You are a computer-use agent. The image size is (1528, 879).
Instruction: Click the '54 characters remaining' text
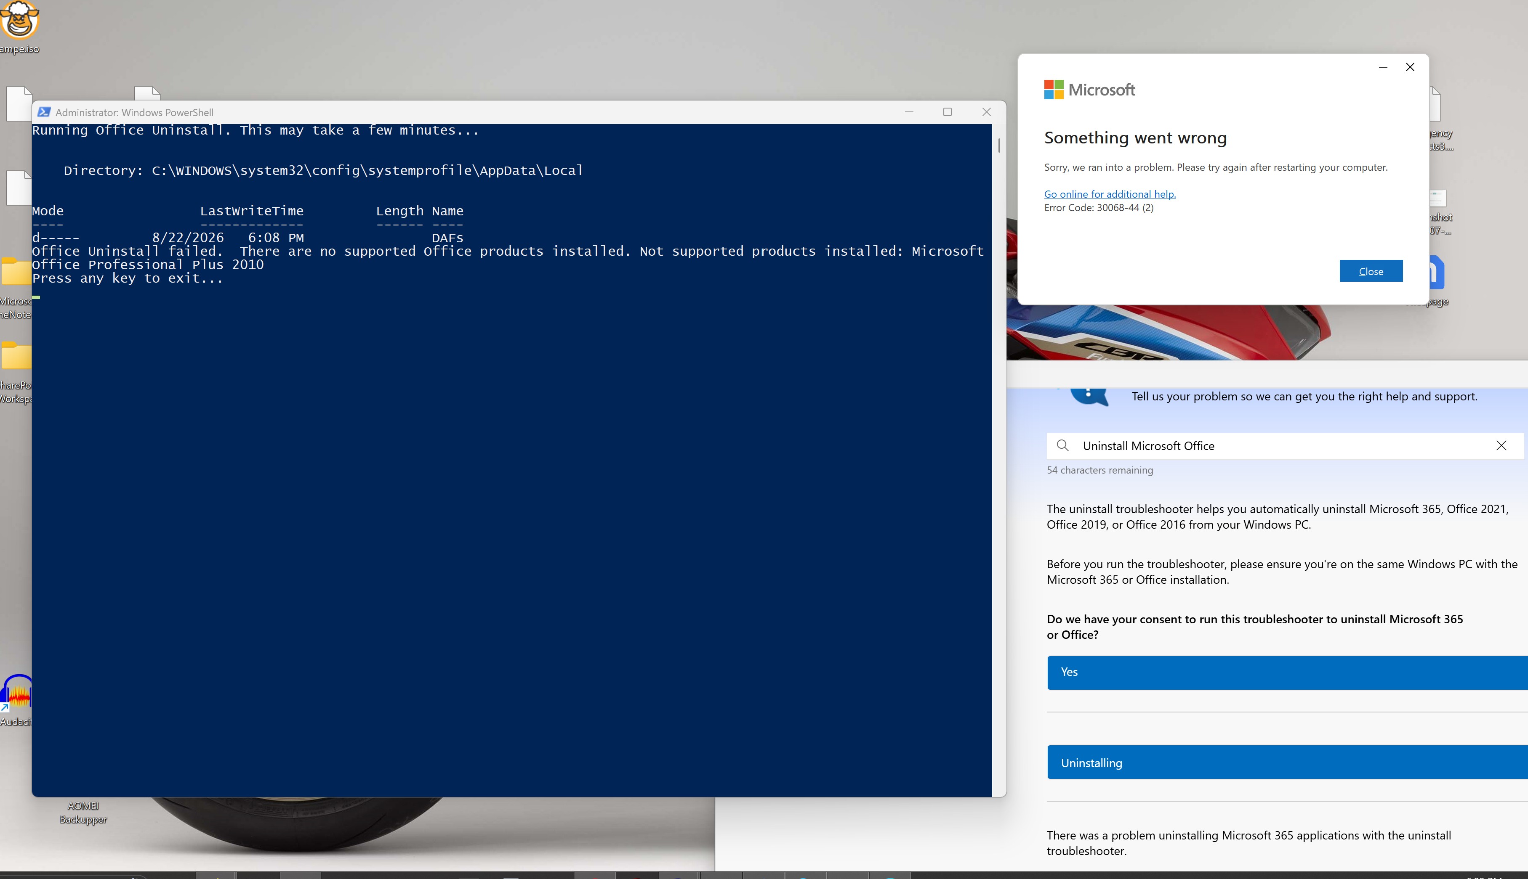[x=1099, y=470]
